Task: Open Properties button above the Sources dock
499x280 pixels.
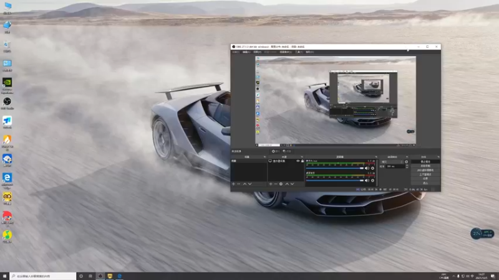Action: coord(276,151)
